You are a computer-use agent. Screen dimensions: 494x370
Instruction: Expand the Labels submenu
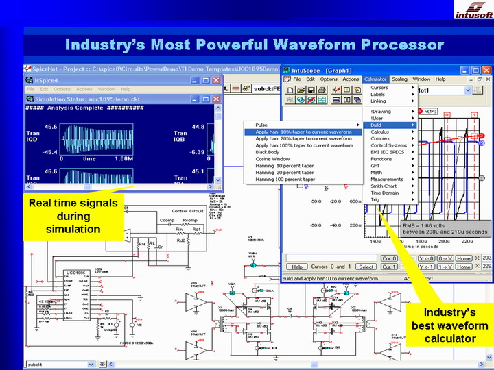coord(390,95)
